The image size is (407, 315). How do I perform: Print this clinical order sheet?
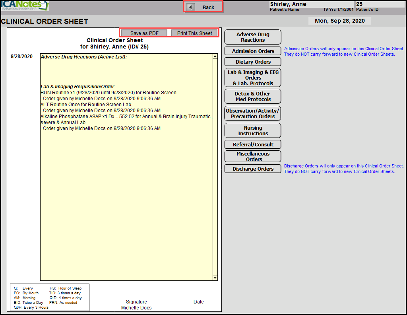coord(194,33)
